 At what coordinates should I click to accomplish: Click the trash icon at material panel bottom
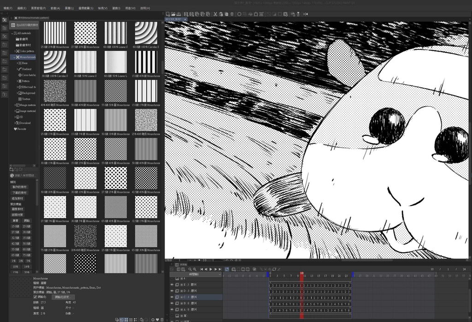click(162, 320)
